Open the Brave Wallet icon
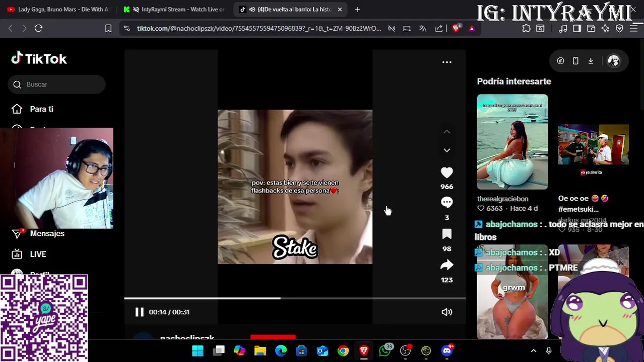644x362 pixels. (x=591, y=28)
